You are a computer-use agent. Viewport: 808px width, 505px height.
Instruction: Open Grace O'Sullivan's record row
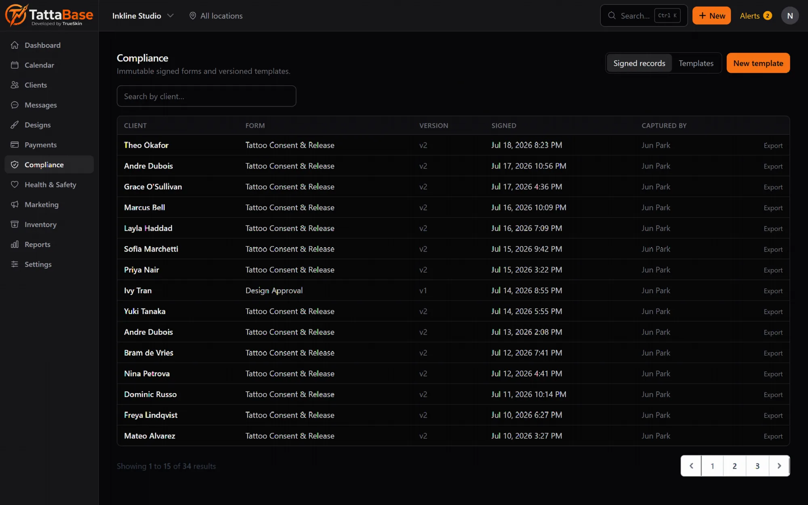[x=453, y=187]
